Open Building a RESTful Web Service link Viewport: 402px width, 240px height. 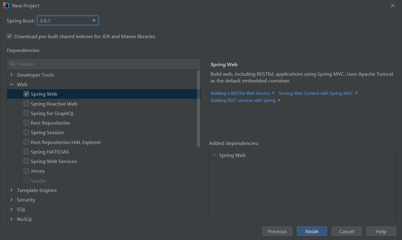point(240,93)
